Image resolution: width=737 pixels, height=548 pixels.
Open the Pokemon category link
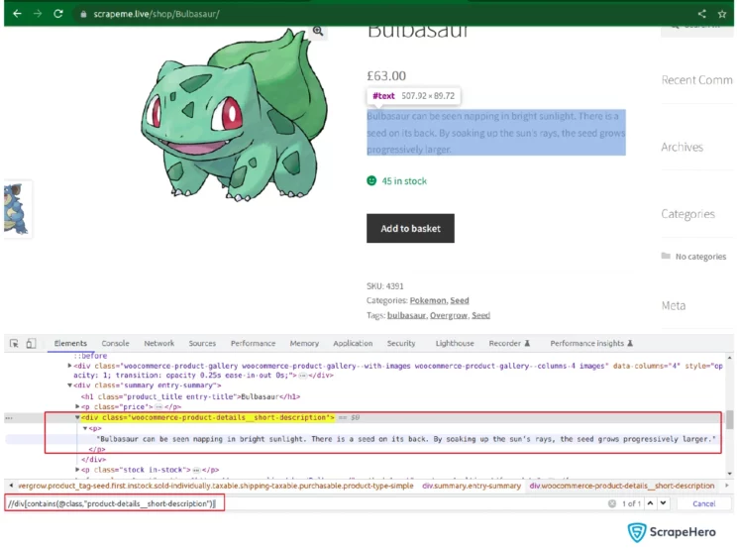click(x=428, y=300)
